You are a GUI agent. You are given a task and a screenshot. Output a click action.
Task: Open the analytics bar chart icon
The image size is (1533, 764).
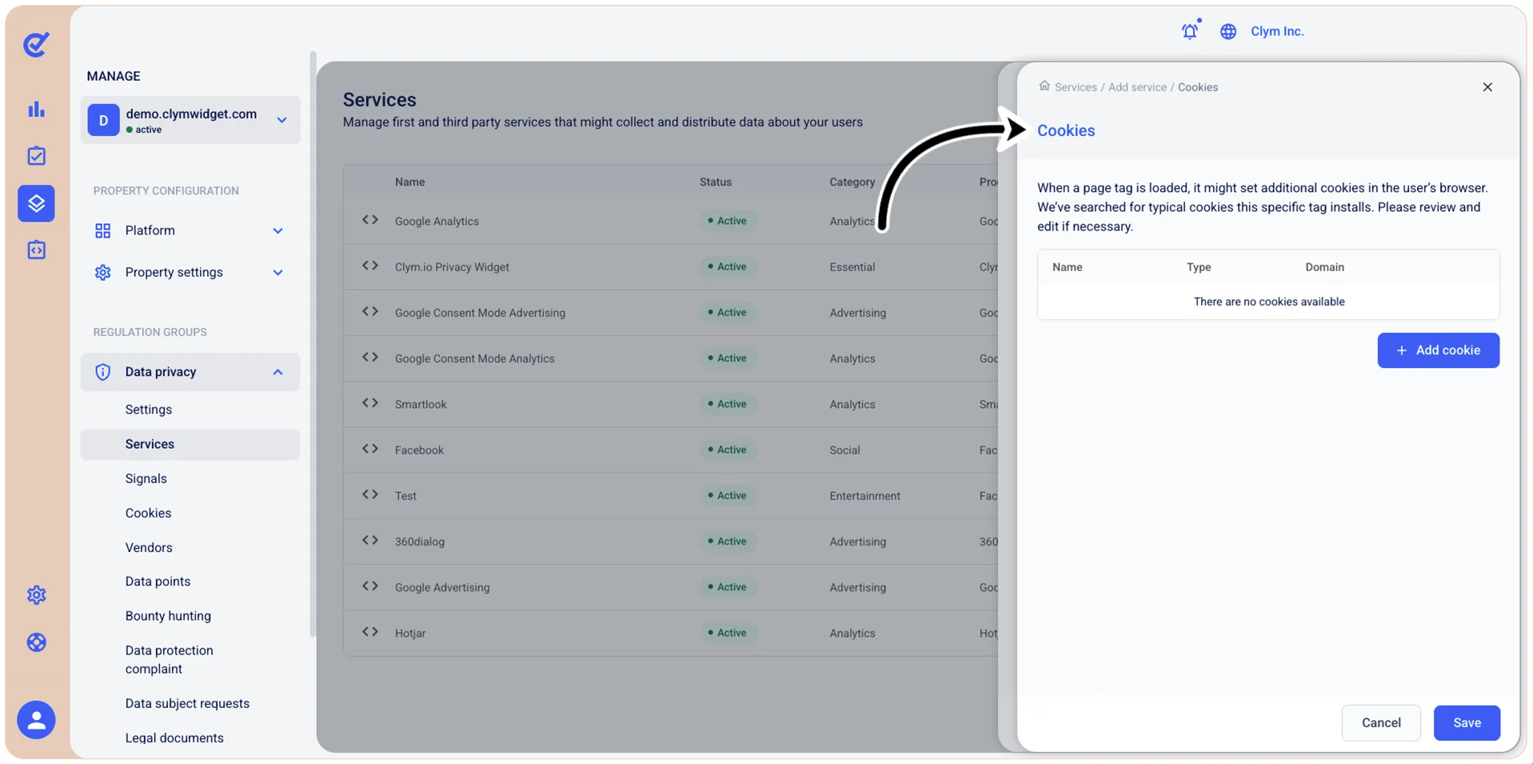click(x=36, y=110)
